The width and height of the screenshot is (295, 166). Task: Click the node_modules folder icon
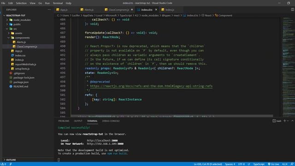(x=11, y=20)
